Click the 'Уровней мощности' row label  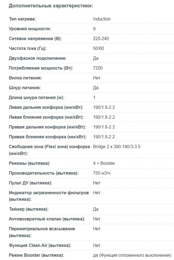[x=30, y=29]
